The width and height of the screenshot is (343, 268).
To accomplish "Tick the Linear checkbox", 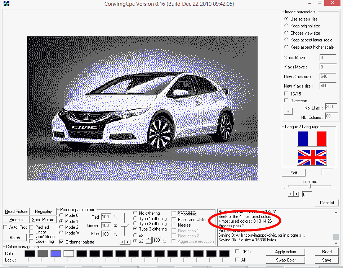I will (x=31, y=232).
